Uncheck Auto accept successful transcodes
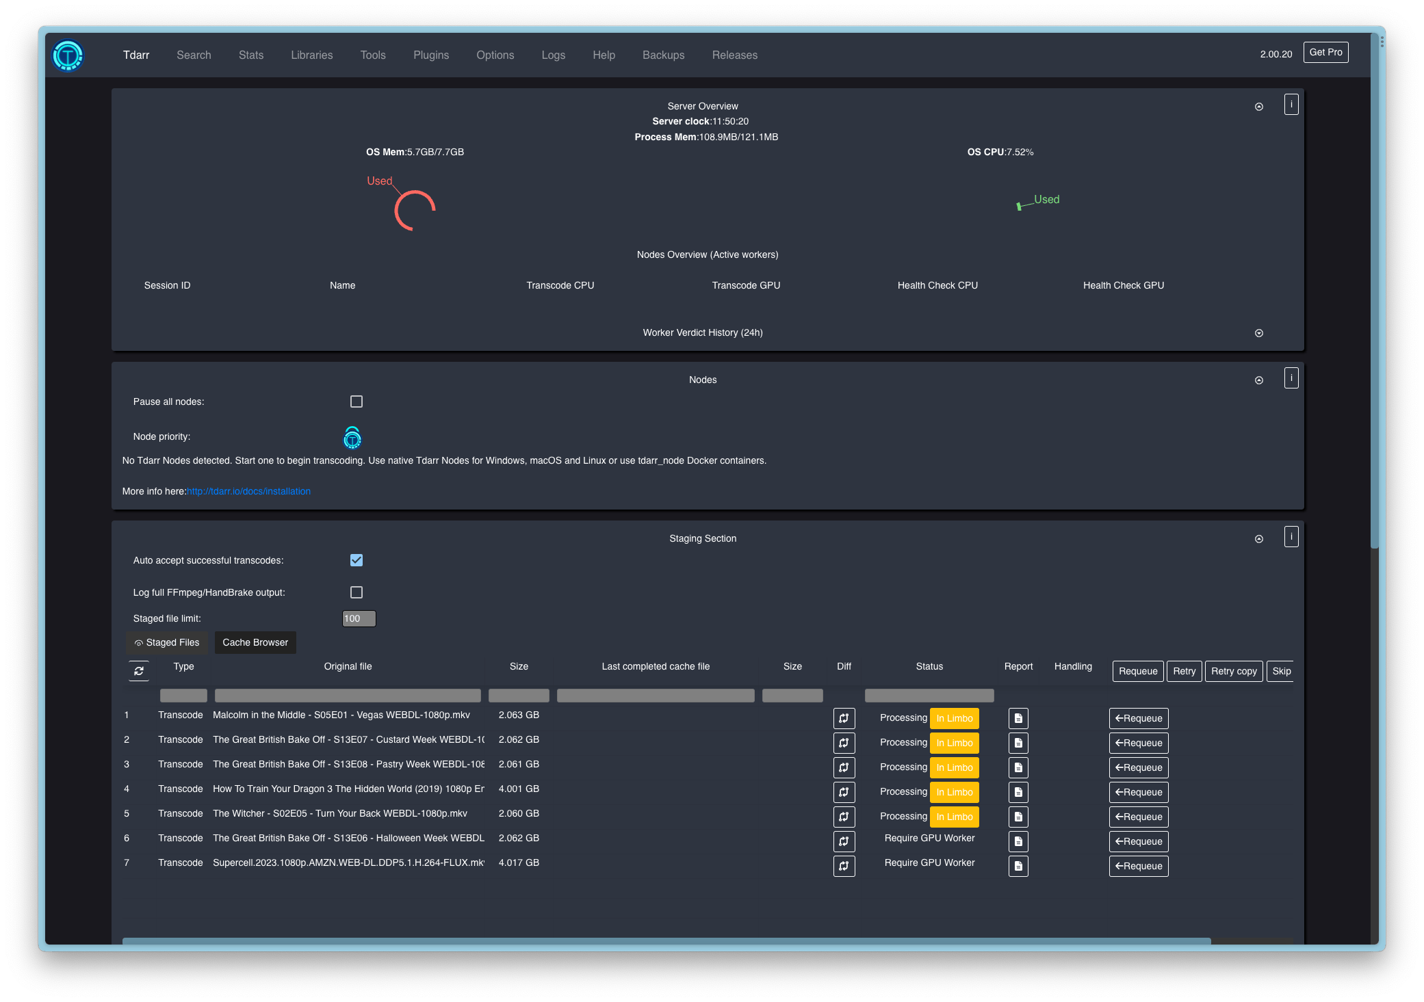Image resolution: width=1424 pixels, height=1002 pixels. click(x=357, y=560)
